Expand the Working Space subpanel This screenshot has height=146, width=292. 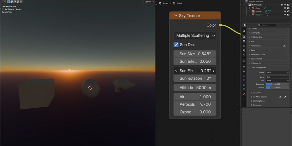(252, 101)
